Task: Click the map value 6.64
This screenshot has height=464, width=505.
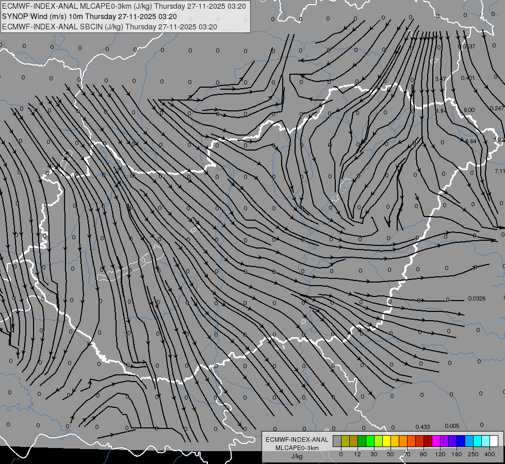Action: pyautogui.click(x=471, y=141)
